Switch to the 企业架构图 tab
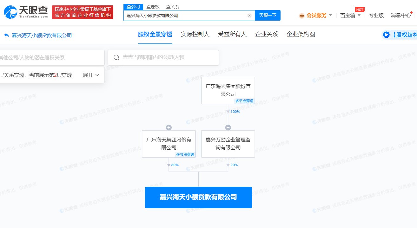This screenshot has width=417, height=228. click(x=301, y=34)
